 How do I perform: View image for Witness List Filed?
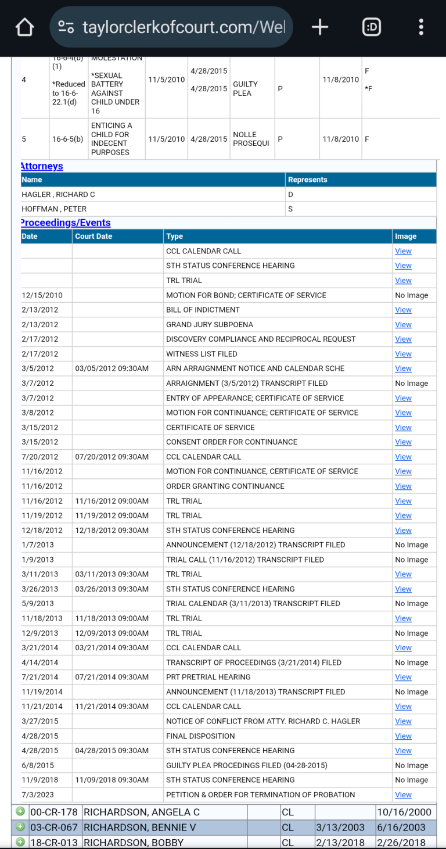(x=403, y=354)
